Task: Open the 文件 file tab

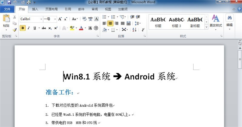Action: click(7, 9)
